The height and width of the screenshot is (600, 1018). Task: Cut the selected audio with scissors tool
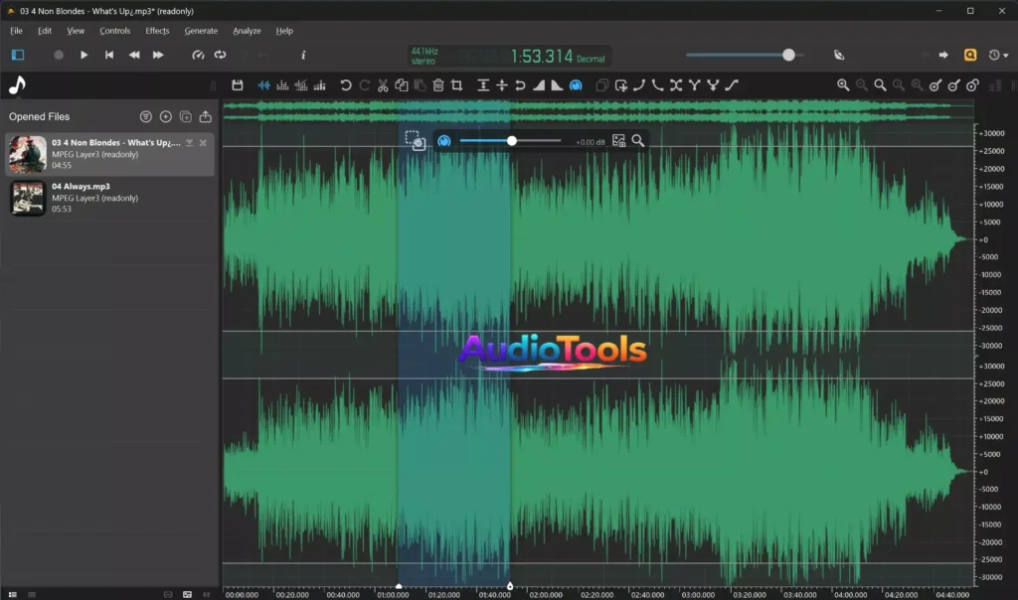click(382, 85)
